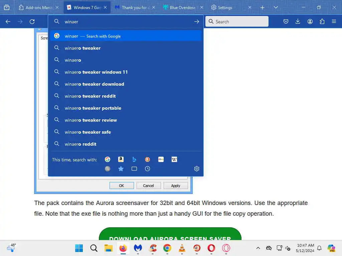
Task: Click Download Aurora Screen Saver button
Action: (170, 234)
